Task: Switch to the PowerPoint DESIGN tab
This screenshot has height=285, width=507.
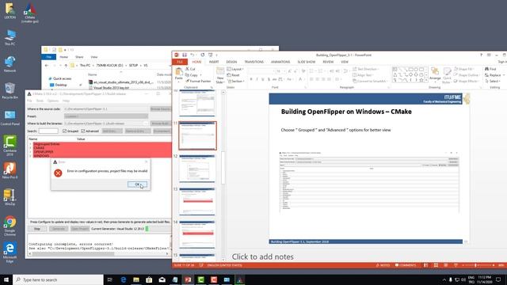Action: pos(231,62)
